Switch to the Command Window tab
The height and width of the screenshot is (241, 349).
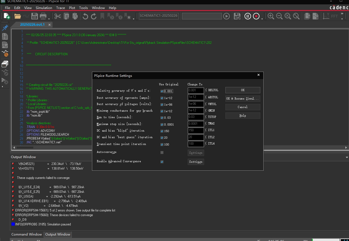click(x=27, y=234)
